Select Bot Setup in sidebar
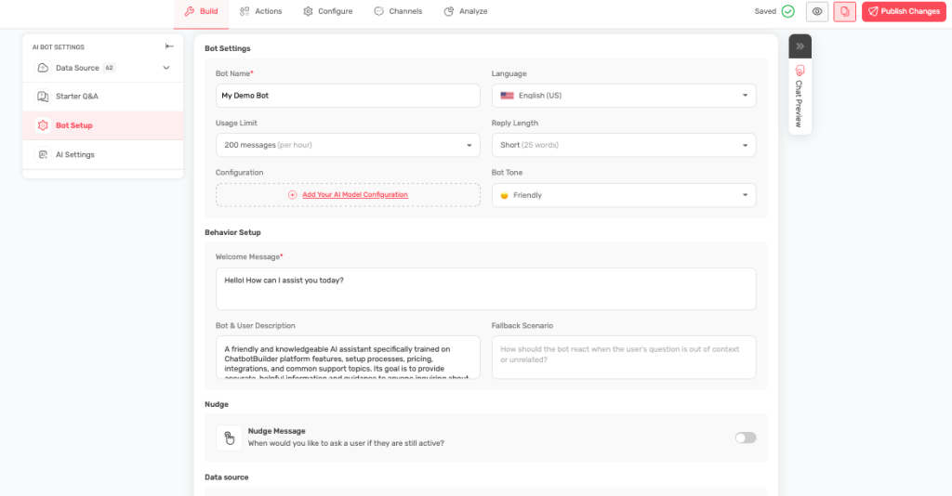Image resolution: width=952 pixels, height=496 pixels. (x=103, y=125)
